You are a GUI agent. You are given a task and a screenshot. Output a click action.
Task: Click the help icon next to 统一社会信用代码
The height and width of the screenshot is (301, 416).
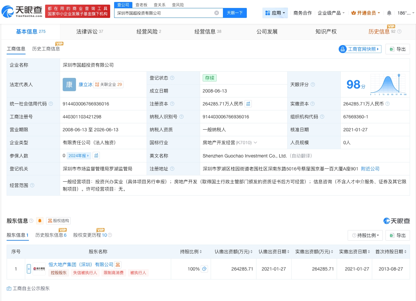click(x=51, y=104)
